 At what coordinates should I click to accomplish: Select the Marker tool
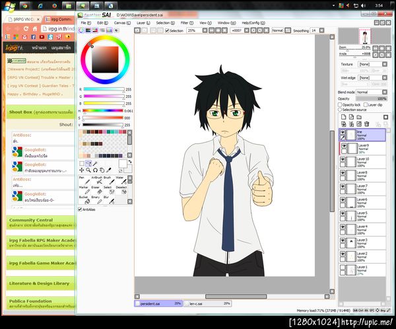(x=84, y=190)
